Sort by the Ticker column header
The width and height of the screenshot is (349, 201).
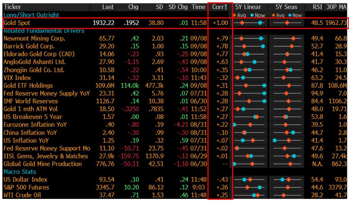point(13,7)
